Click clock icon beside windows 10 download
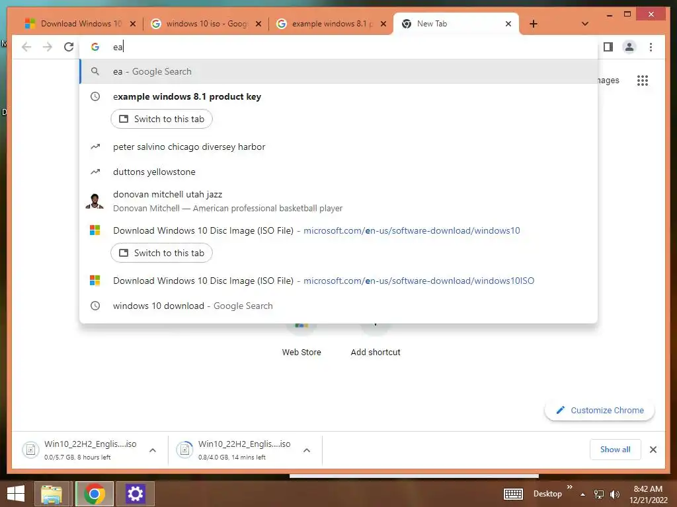Image resolution: width=677 pixels, height=507 pixels. [x=95, y=306]
